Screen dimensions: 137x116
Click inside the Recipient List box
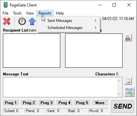pyautogui.click(x=31, y=51)
